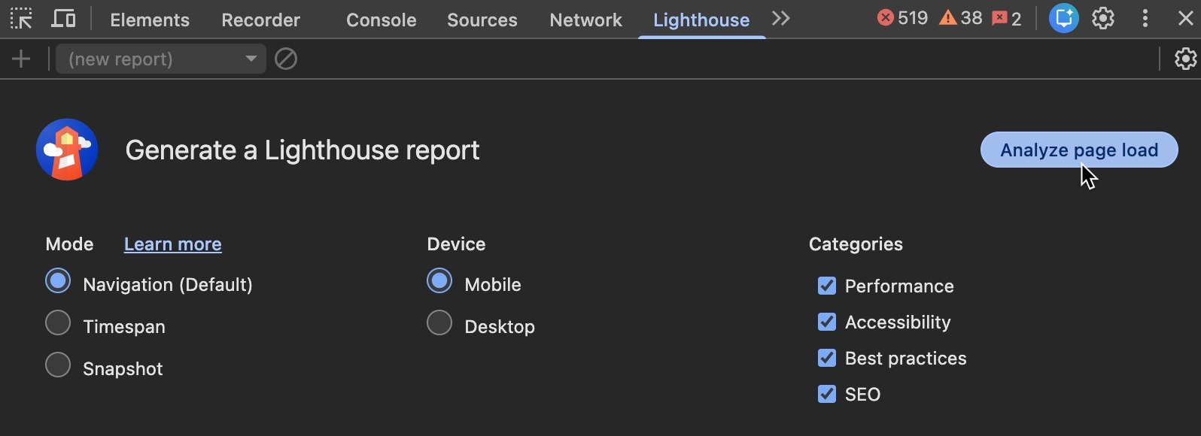Image resolution: width=1201 pixels, height=436 pixels.
Task: Activate the inspect element picker icon
Action: [21, 19]
